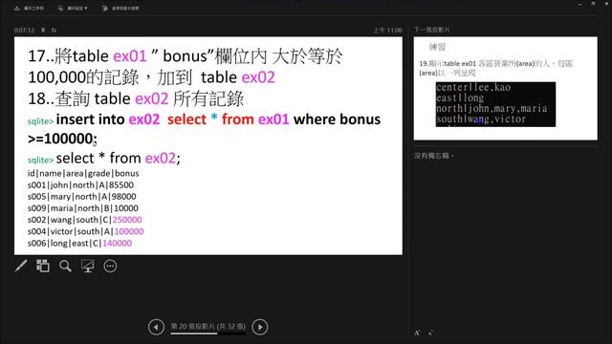Toggle black screen for the slideshow
612x344 pixels.
click(87, 266)
